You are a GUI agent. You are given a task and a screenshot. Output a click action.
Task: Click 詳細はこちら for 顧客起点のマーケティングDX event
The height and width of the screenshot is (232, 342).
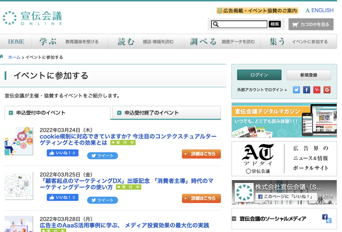click(201, 198)
